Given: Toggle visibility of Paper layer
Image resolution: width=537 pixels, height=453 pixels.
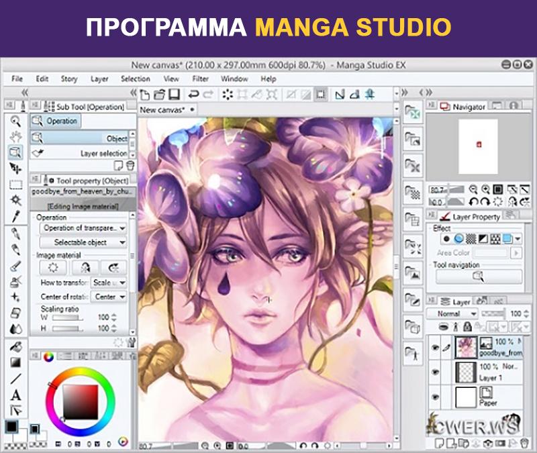Looking at the screenshot, I should pos(435,397).
